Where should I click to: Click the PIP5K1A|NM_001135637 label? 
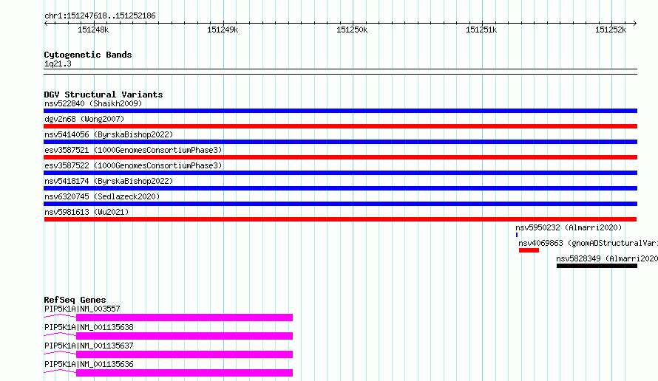coord(89,346)
